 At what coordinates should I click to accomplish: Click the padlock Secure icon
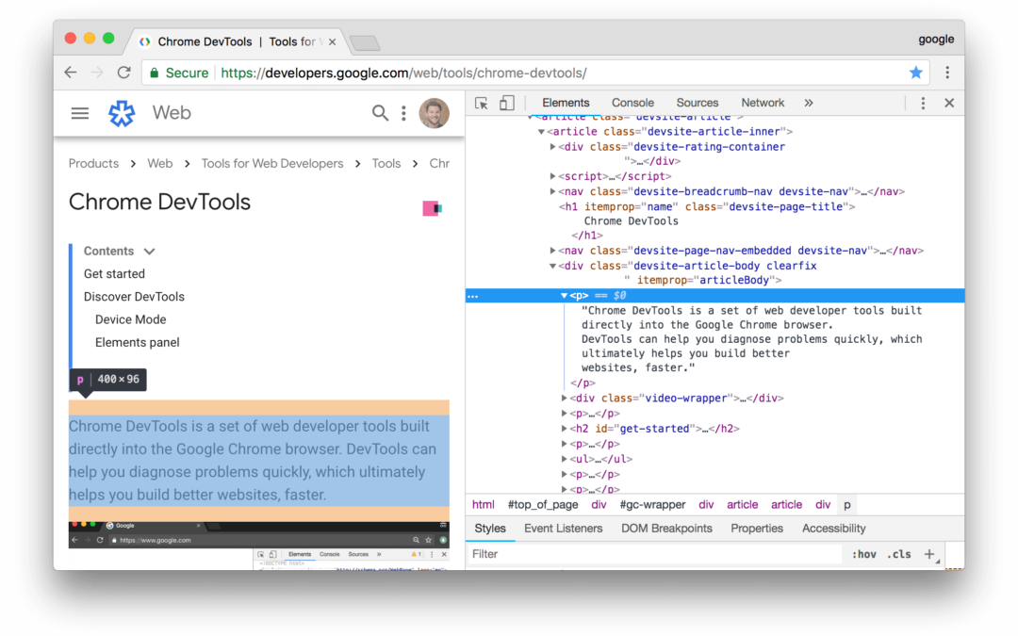pos(155,73)
